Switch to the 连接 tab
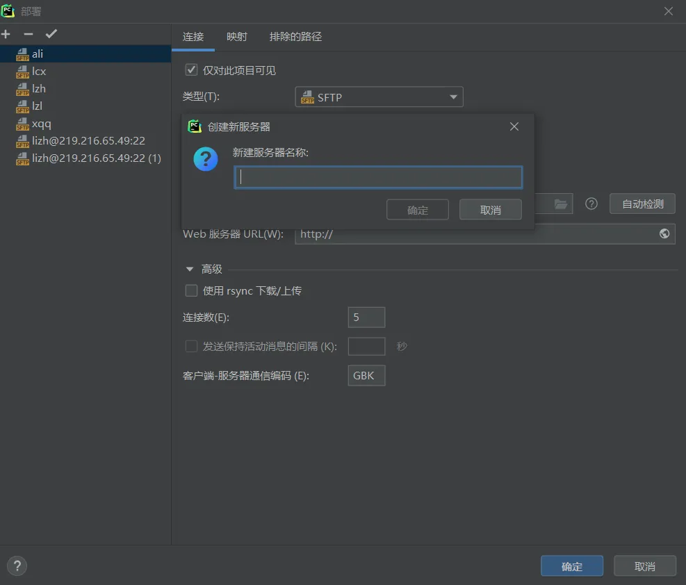The width and height of the screenshot is (686, 585). click(193, 37)
